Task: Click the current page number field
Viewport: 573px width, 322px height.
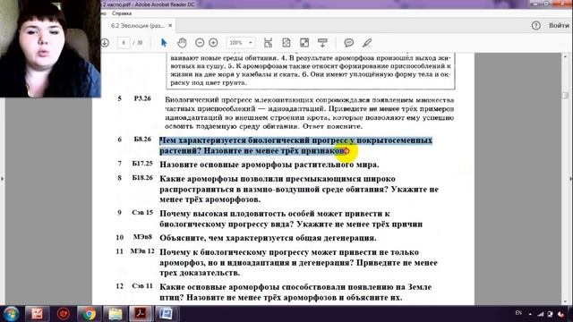Action: (124, 43)
